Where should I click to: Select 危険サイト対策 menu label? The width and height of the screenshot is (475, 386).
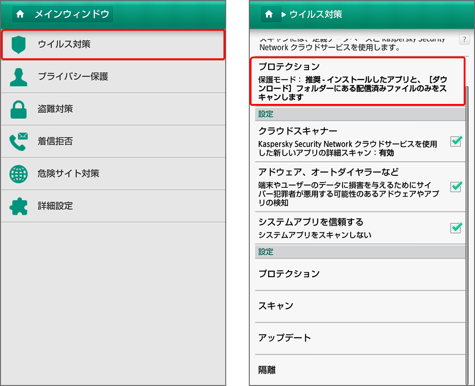68,174
